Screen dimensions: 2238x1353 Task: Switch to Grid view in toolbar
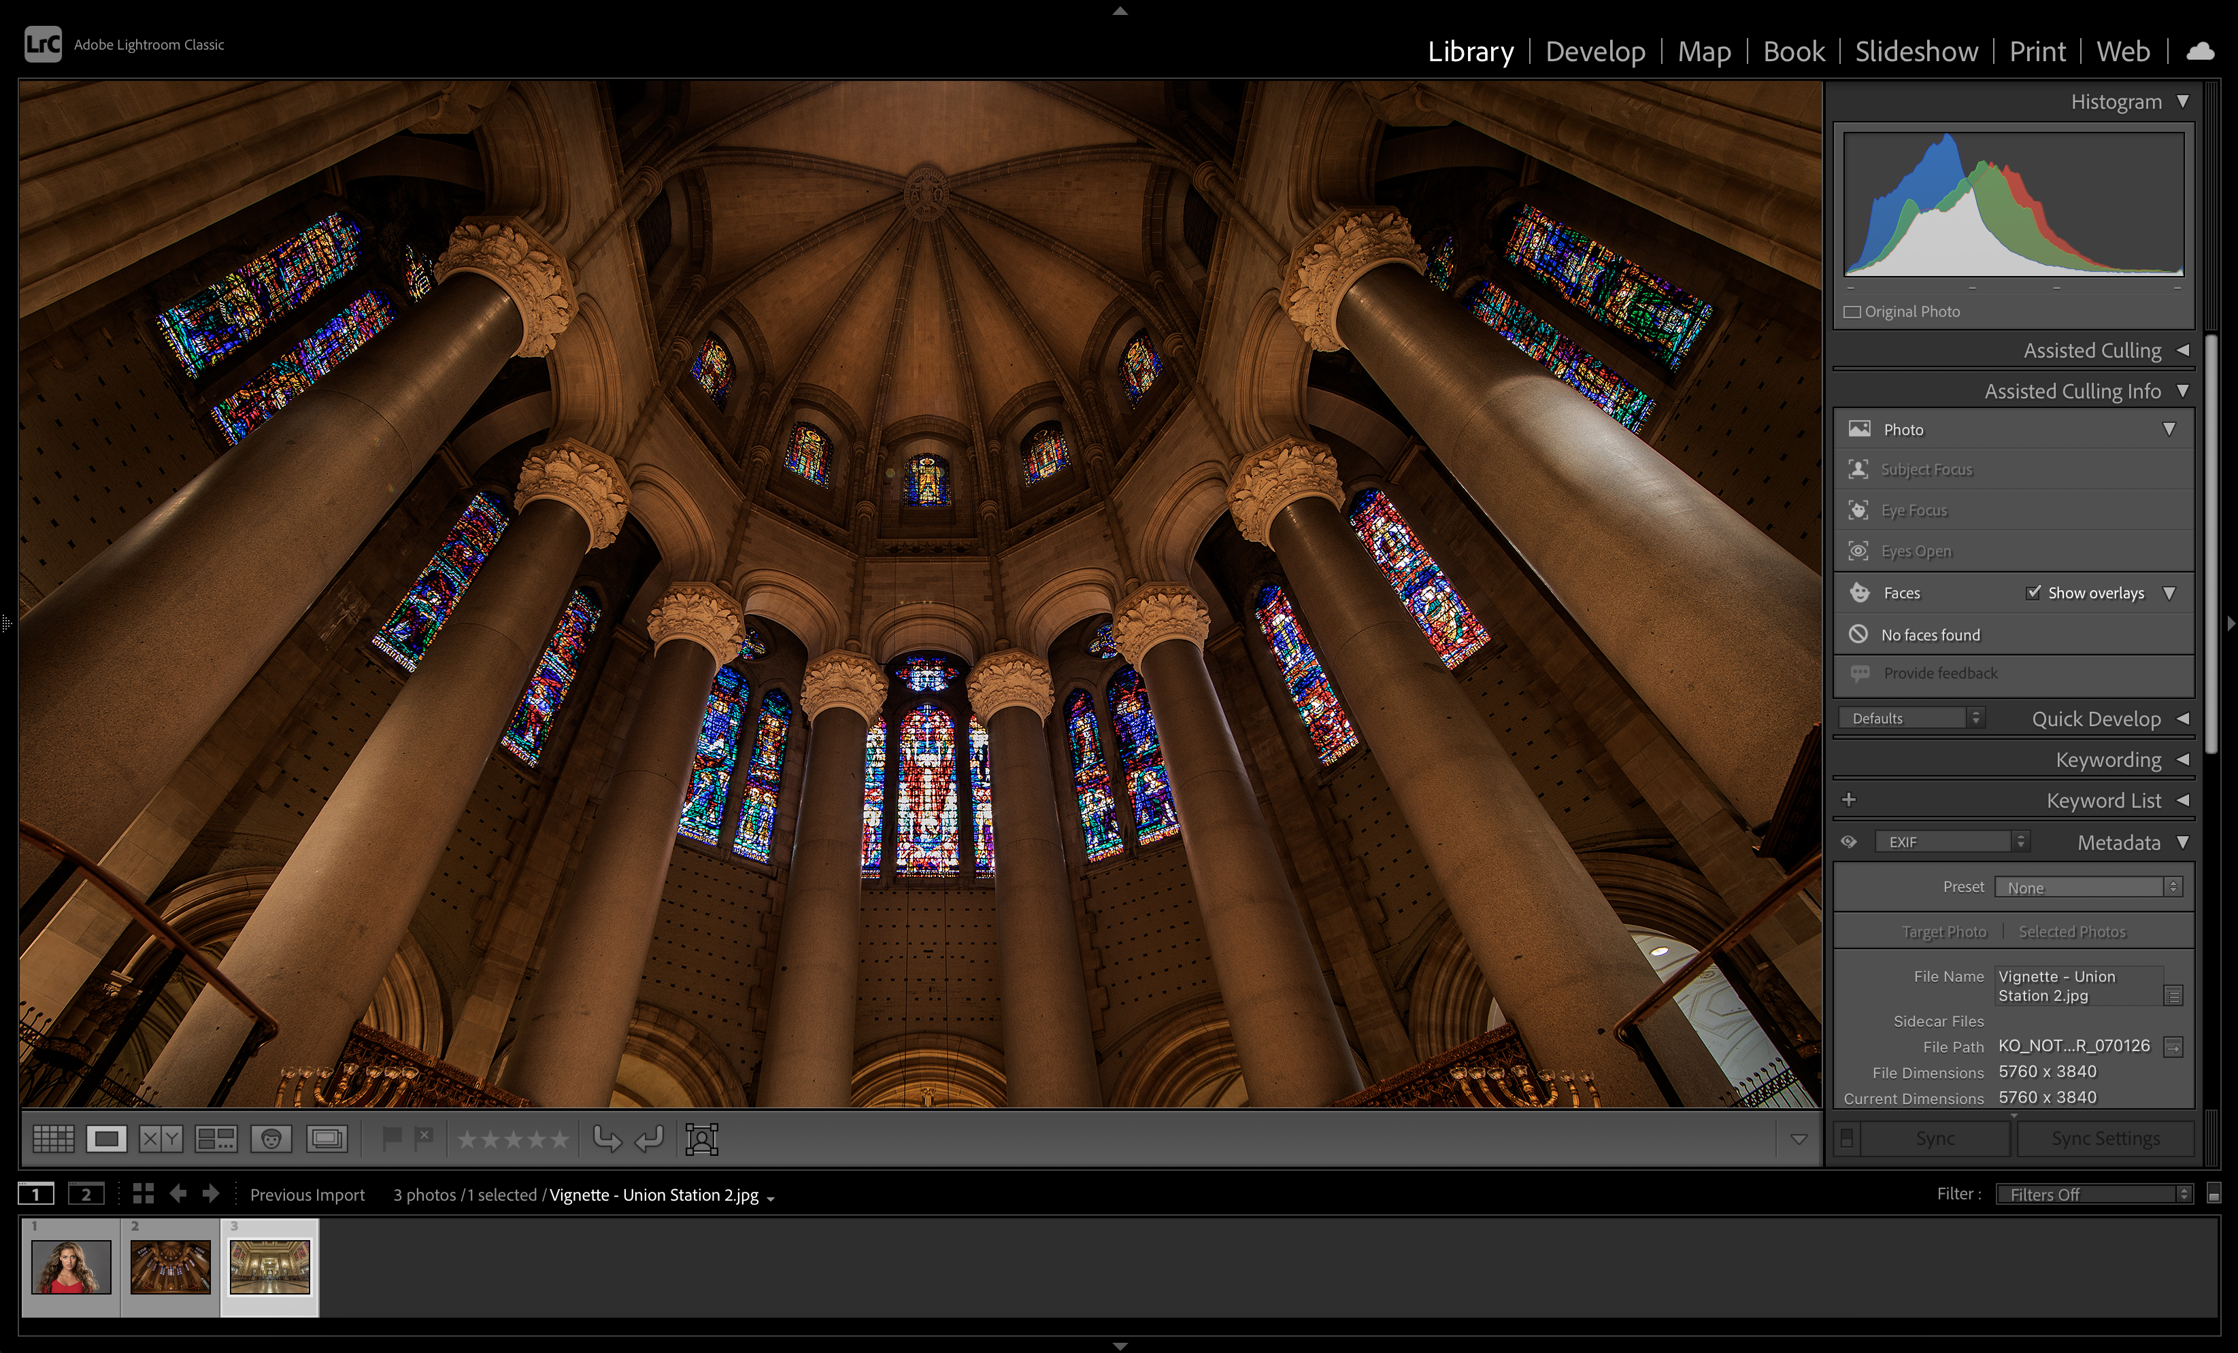click(x=54, y=1139)
